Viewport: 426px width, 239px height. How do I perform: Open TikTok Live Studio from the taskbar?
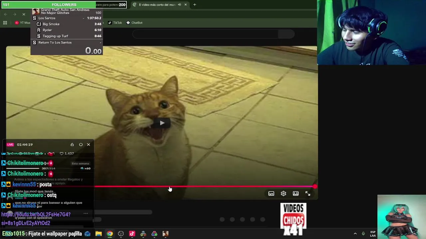(x=132, y=234)
